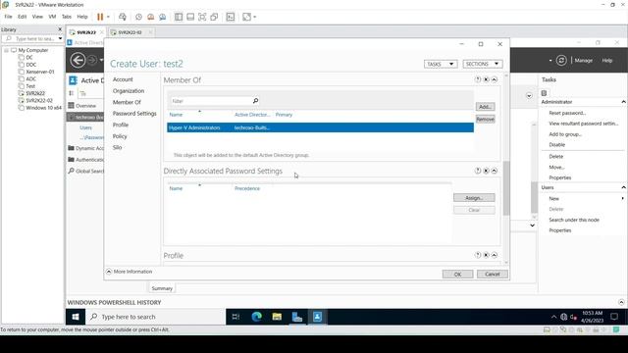Open the library search dropdown arrow
Screen dimensions: 628x353
[x=60, y=39]
